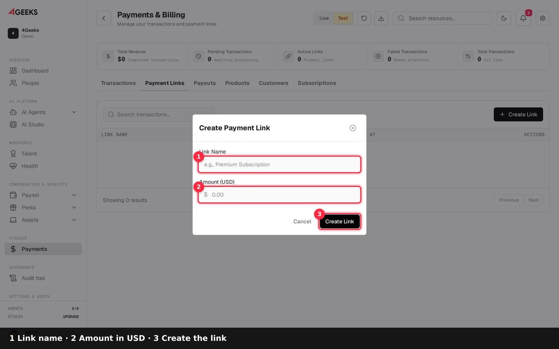The width and height of the screenshot is (559, 349).
Task: Open Audit trail in the sidebar
Action: point(43,278)
